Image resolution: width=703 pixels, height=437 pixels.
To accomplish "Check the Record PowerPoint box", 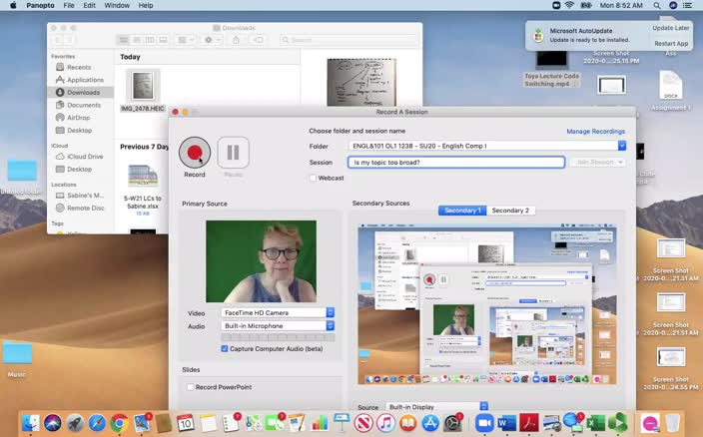I will pos(191,387).
